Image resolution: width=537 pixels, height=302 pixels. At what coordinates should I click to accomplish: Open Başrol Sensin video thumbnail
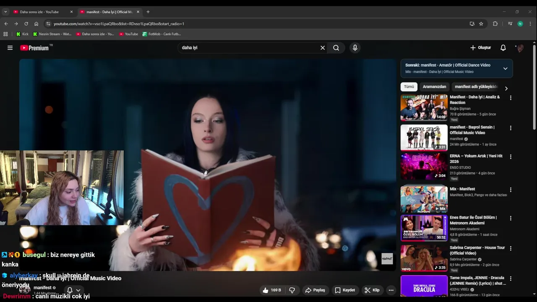coord(424,138)
